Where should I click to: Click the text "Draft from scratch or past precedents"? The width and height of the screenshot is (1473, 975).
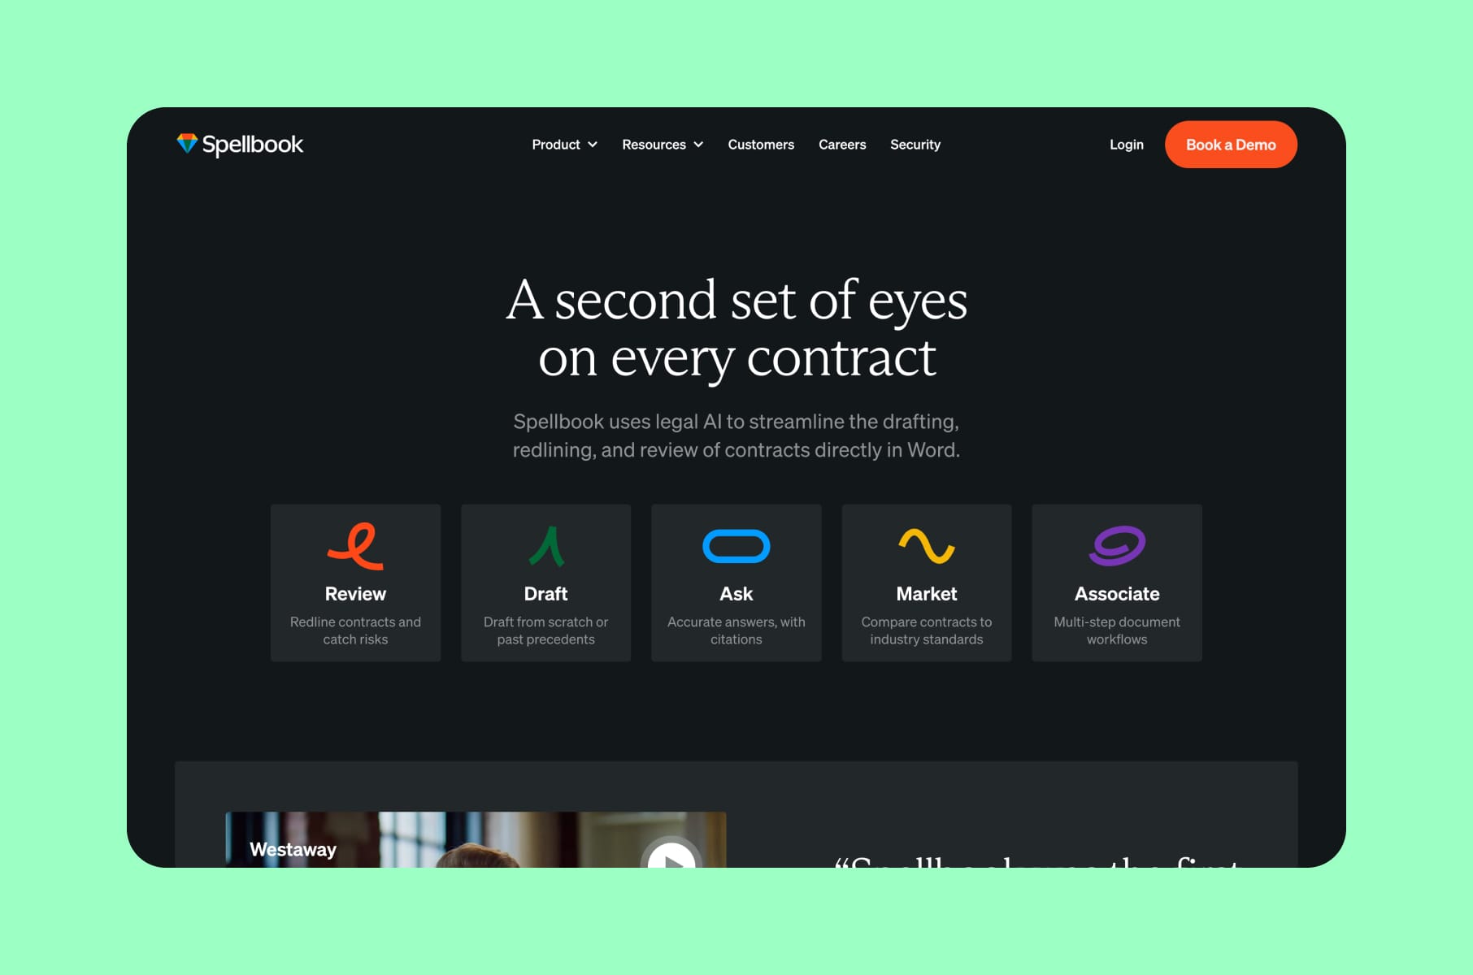click(x=546, y=630)
